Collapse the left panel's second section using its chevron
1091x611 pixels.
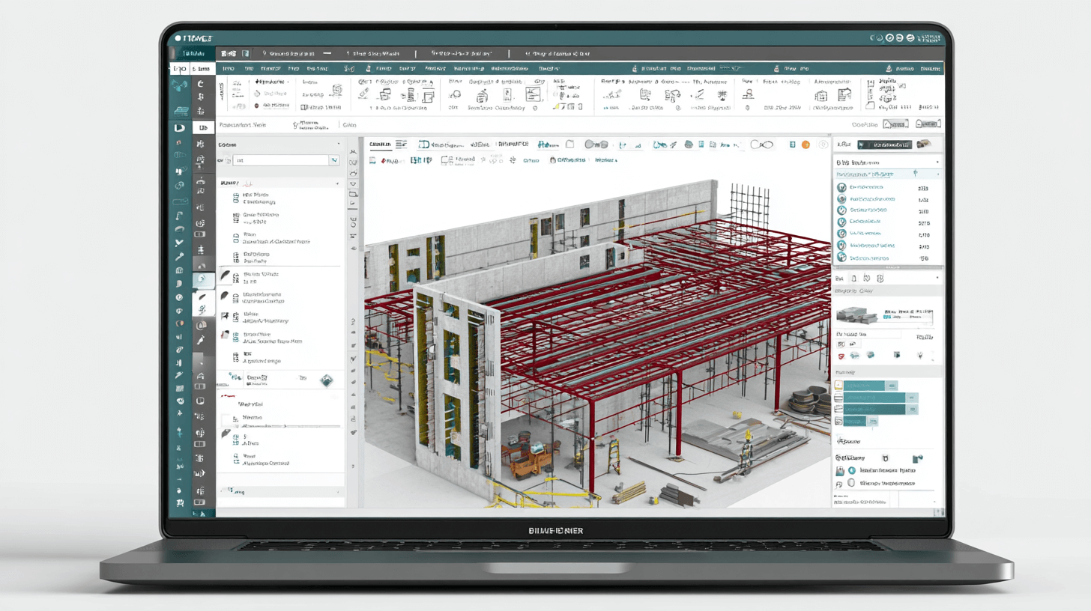[x=336, y=183]
